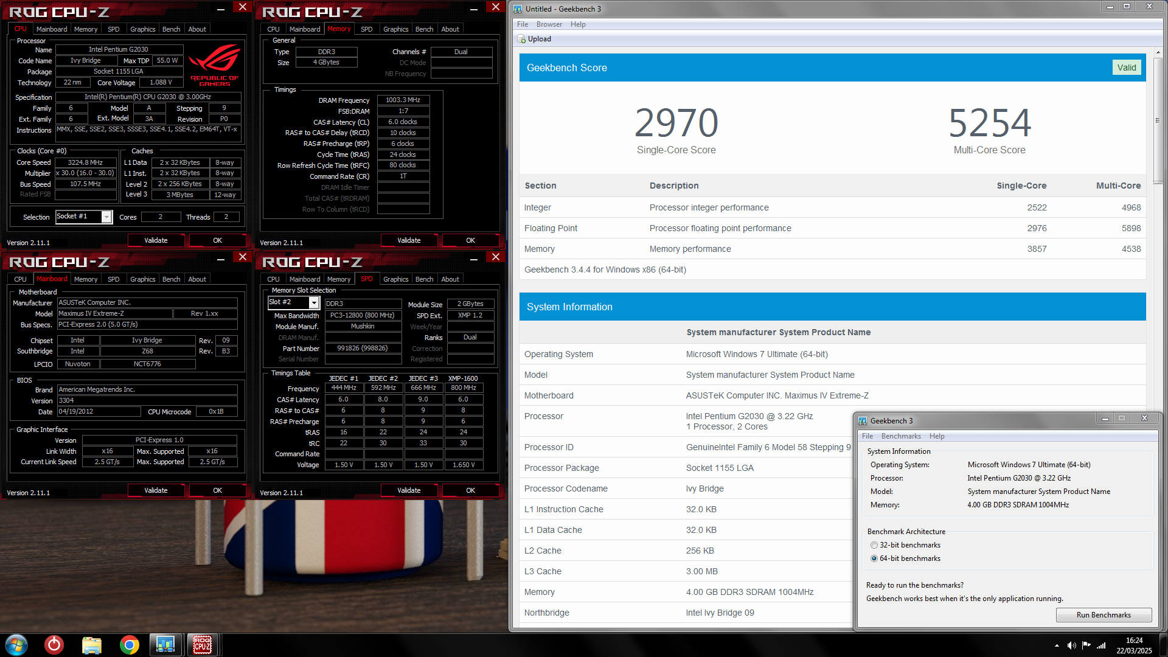This screenshot has width=1168, height=657.
Task: Click the Command Rate 1T value
Action: pyautogui.click(x=403, y=176)
